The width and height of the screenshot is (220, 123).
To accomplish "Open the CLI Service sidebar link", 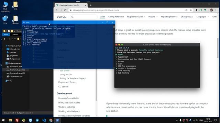I will pos(63,86).
